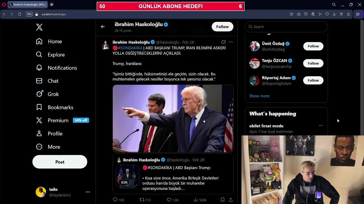
Task: Follow ibrahim Haskoloğlu from the header
Action: 222,27
